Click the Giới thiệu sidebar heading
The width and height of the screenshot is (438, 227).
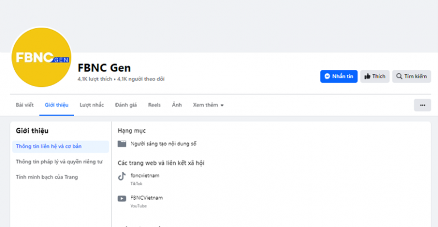[x=32, y=131]
